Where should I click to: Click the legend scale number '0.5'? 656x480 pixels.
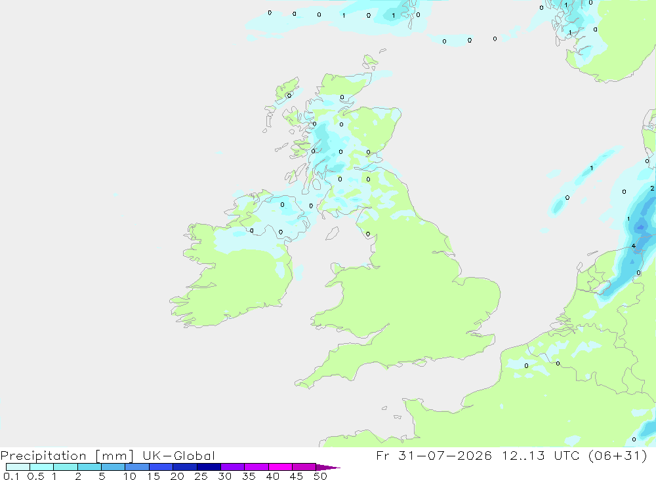35,476
